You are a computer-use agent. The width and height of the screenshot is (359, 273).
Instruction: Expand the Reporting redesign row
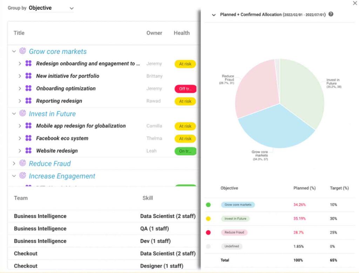click(20, 101)
